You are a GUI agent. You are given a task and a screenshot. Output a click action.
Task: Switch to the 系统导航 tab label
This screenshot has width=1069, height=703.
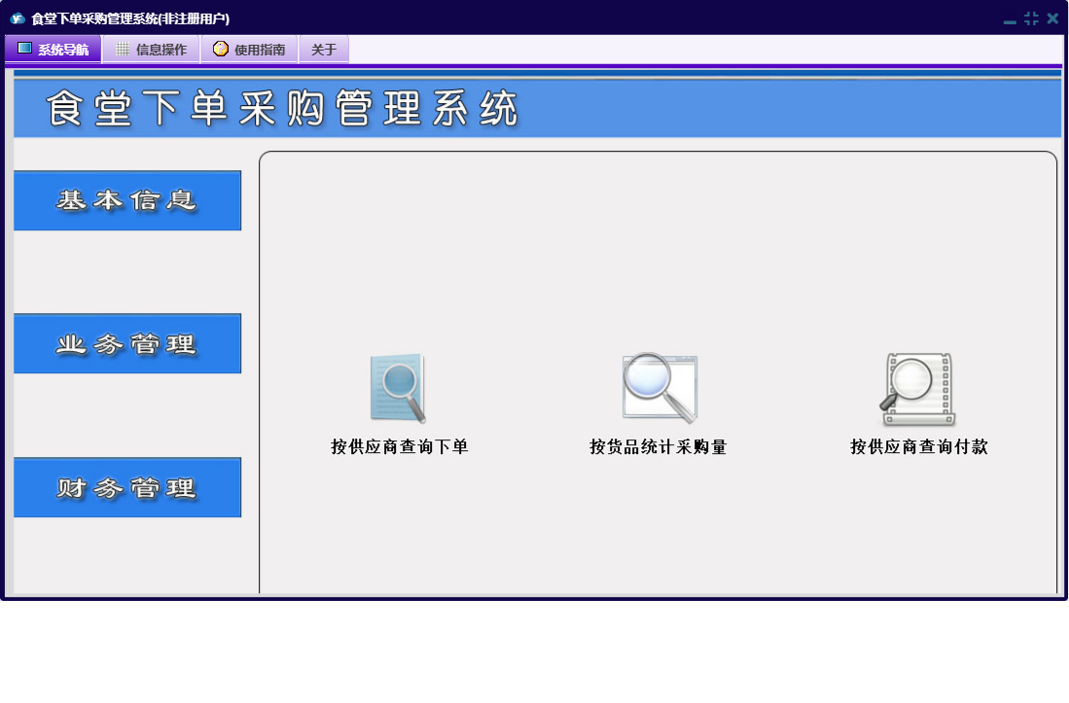click(63, 50)
